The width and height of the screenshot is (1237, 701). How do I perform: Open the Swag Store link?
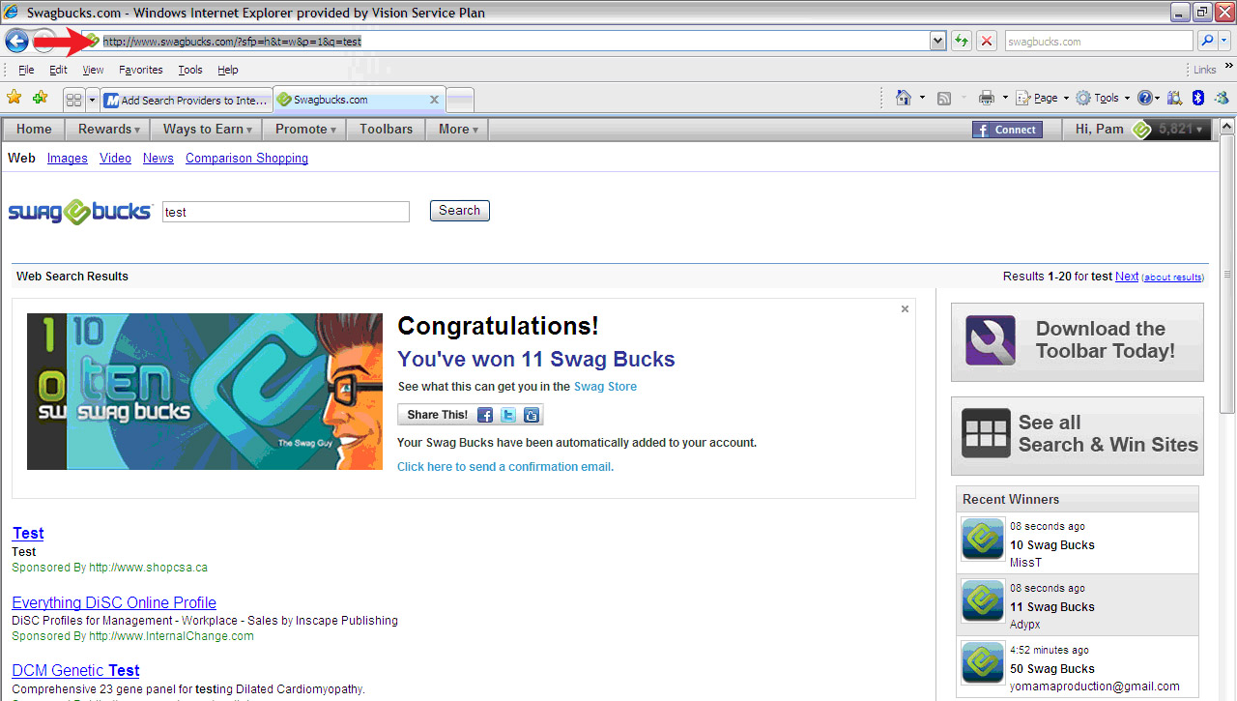coord(605,387)
